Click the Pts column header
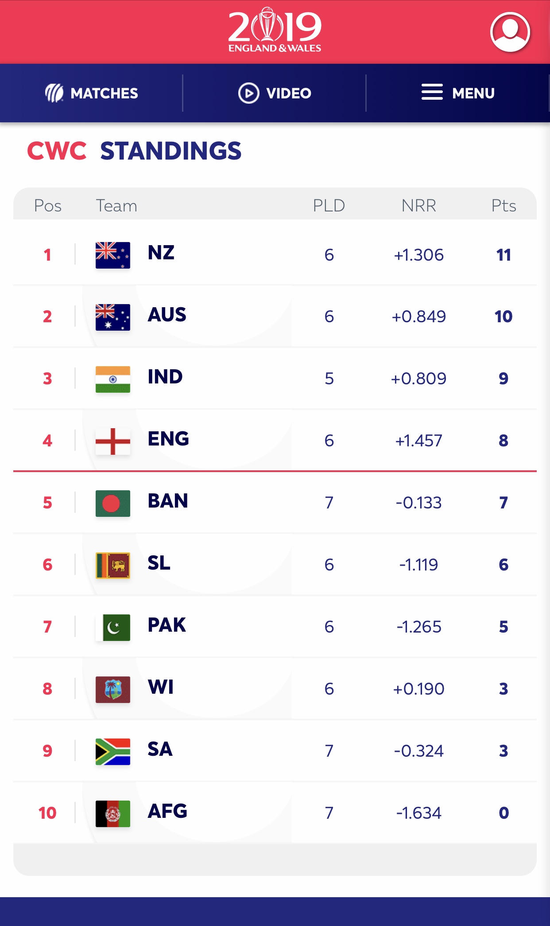Screen dimensions: 550x926 click(504, 206)
